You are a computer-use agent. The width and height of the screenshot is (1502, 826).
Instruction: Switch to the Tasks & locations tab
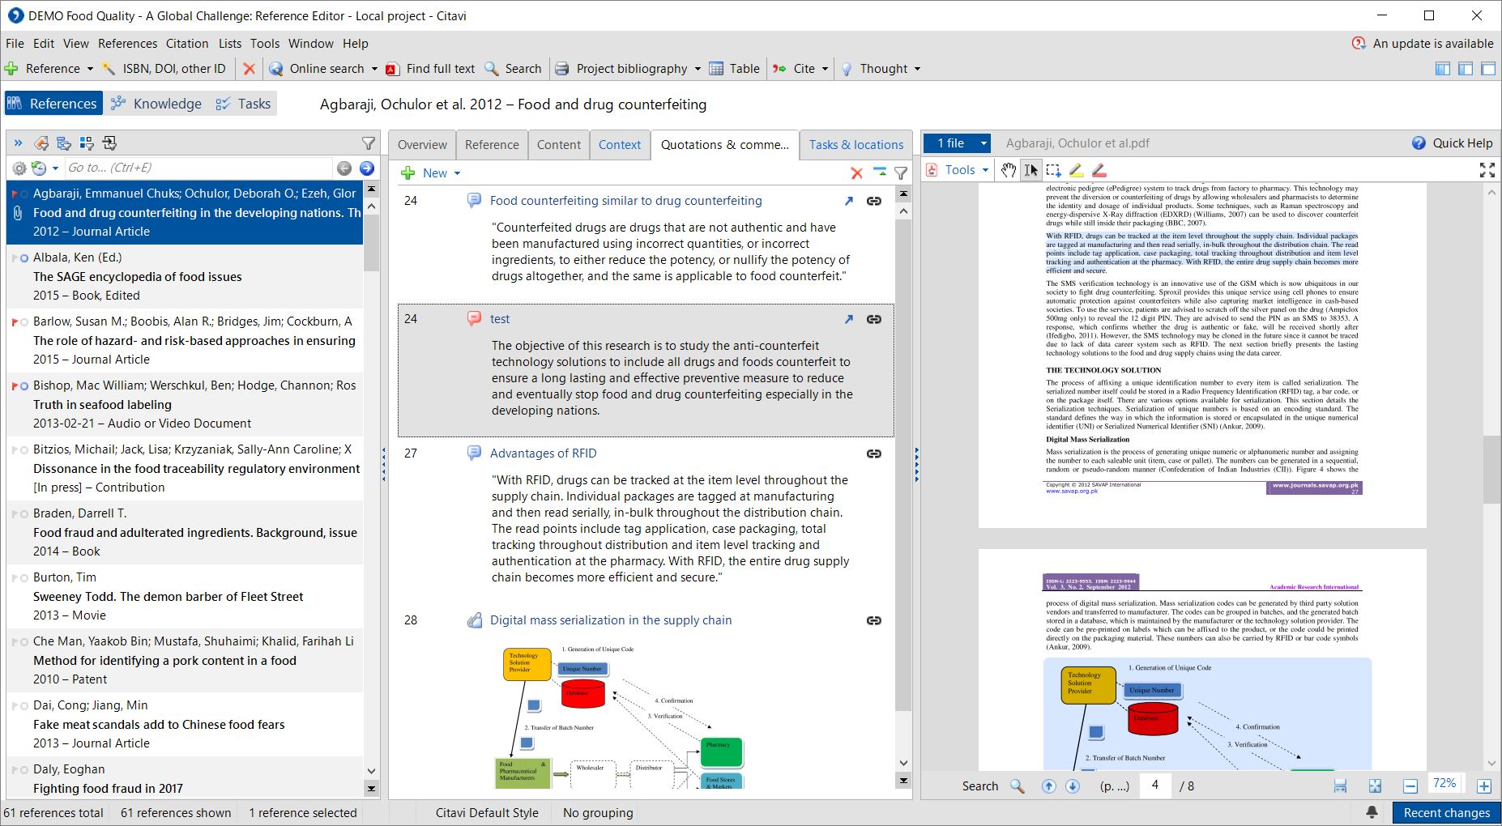(856, 145)
